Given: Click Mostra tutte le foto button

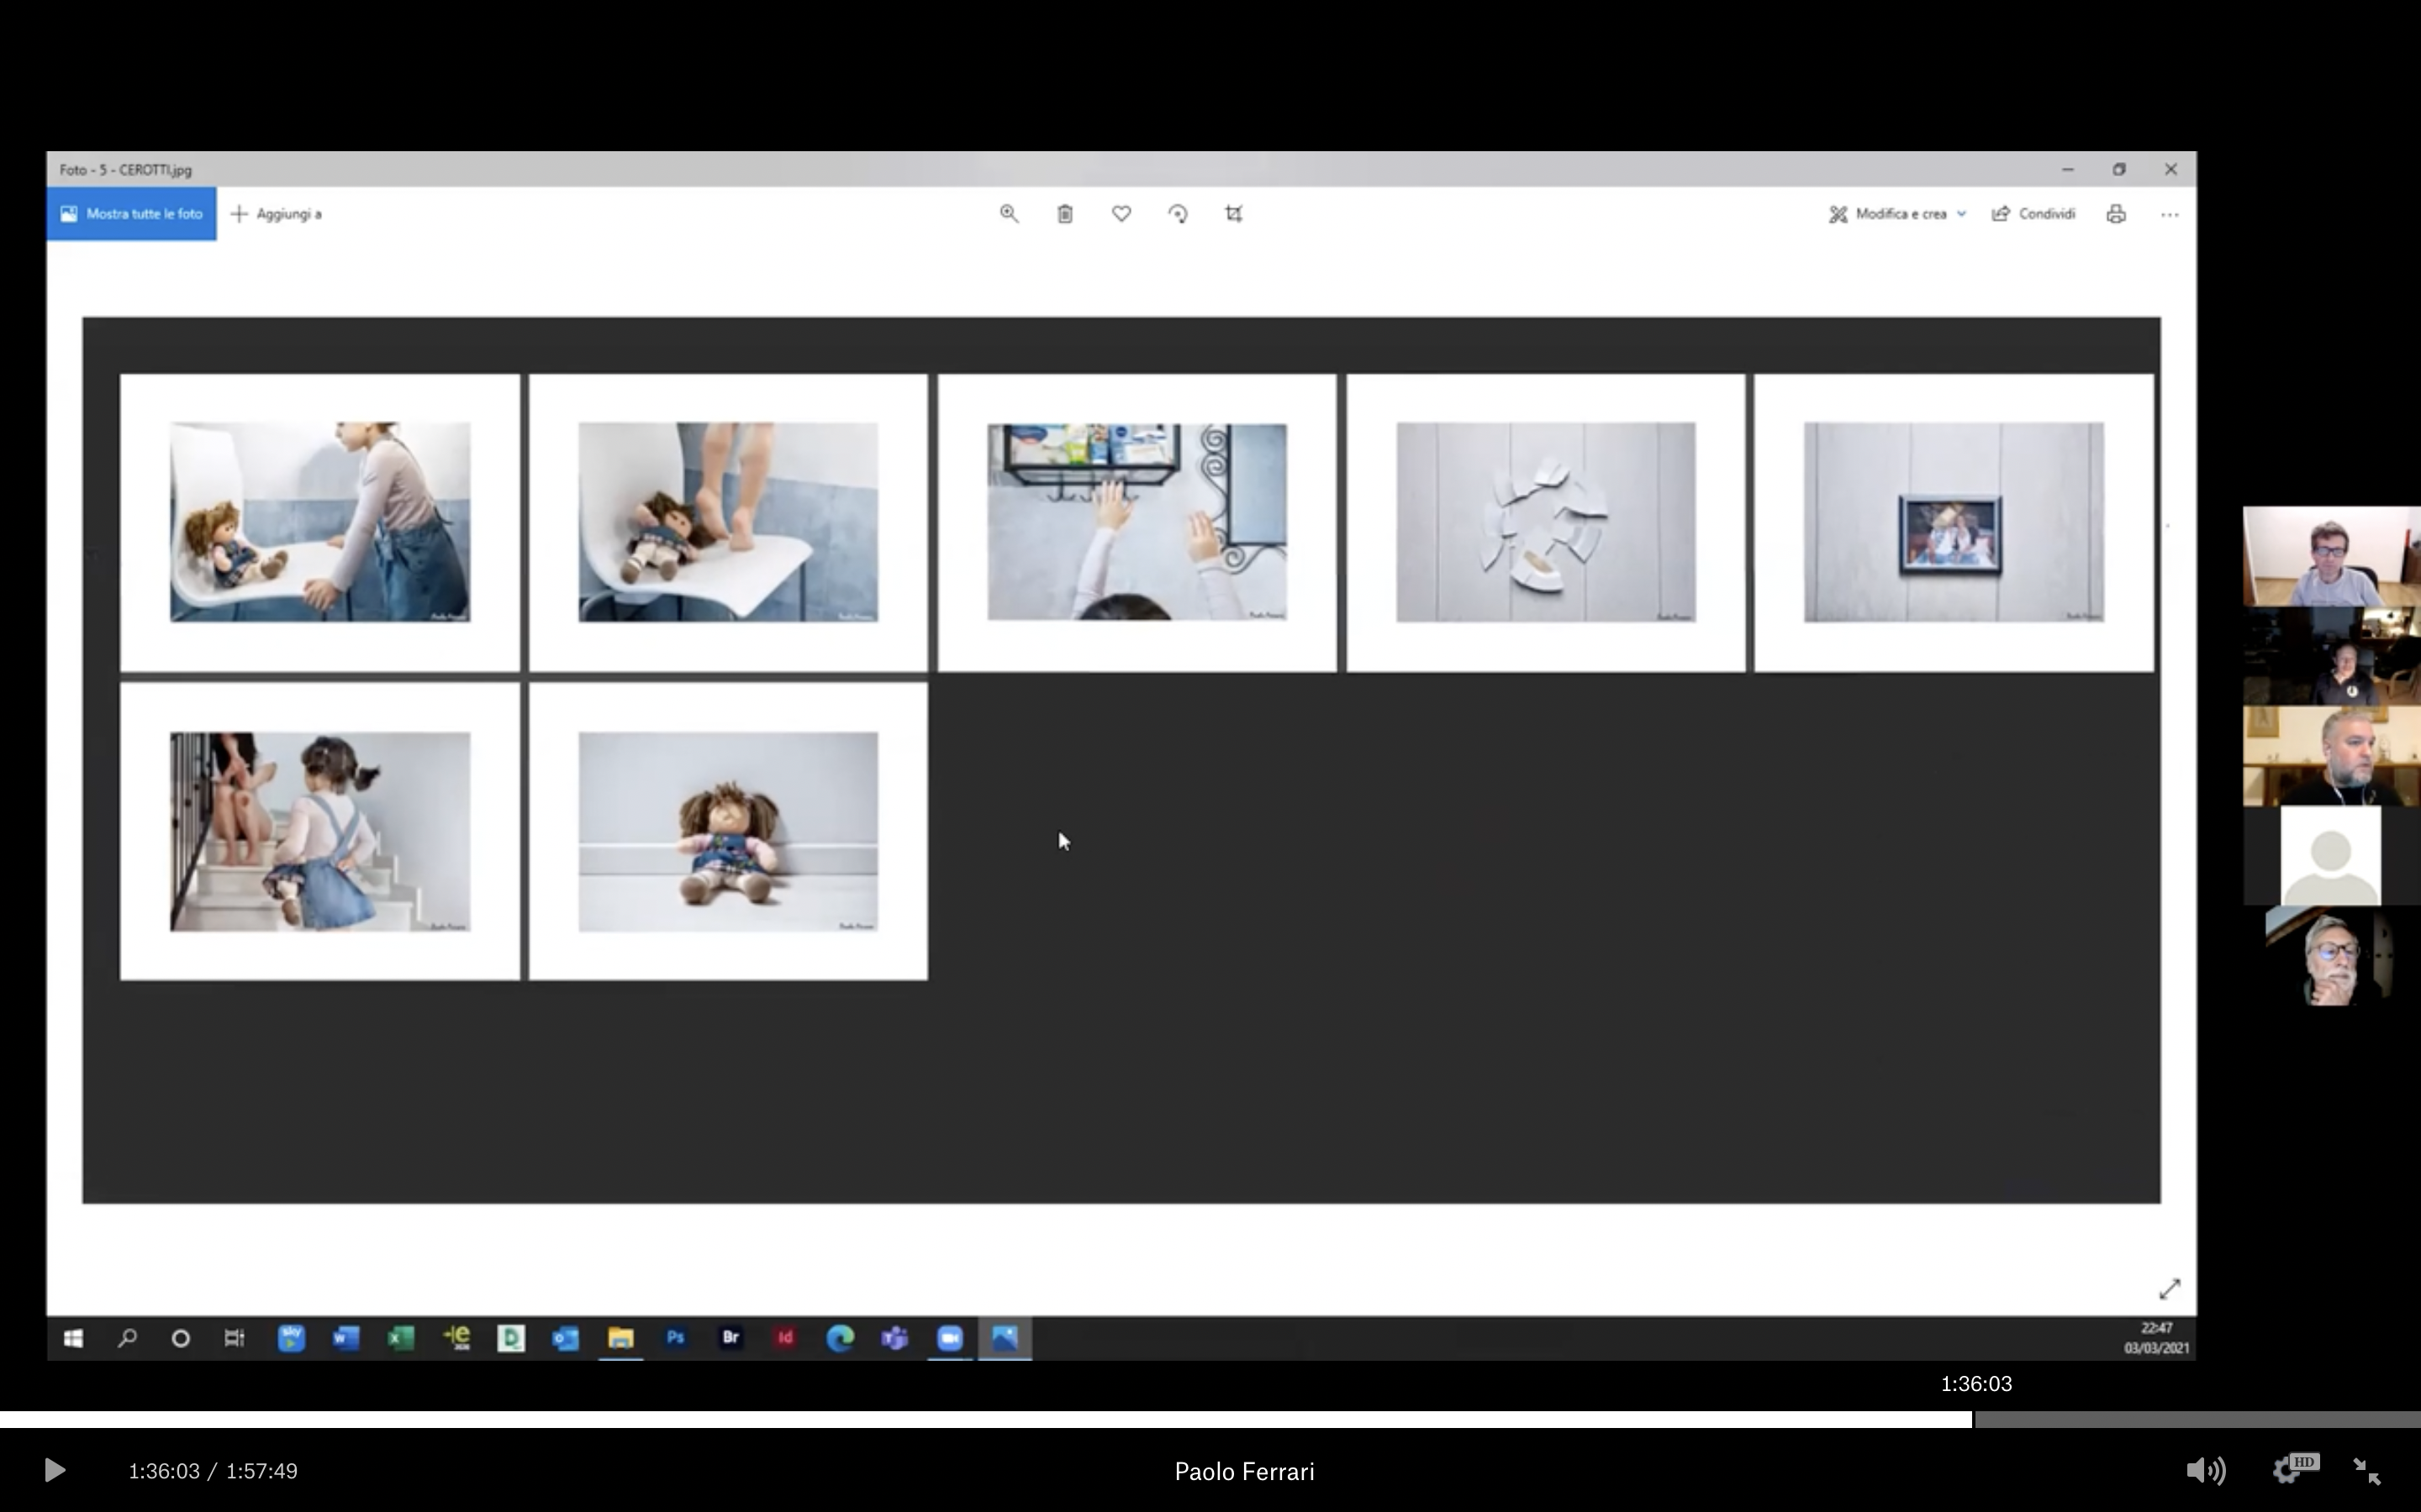Looking at the screenshot, I should 131,214.
